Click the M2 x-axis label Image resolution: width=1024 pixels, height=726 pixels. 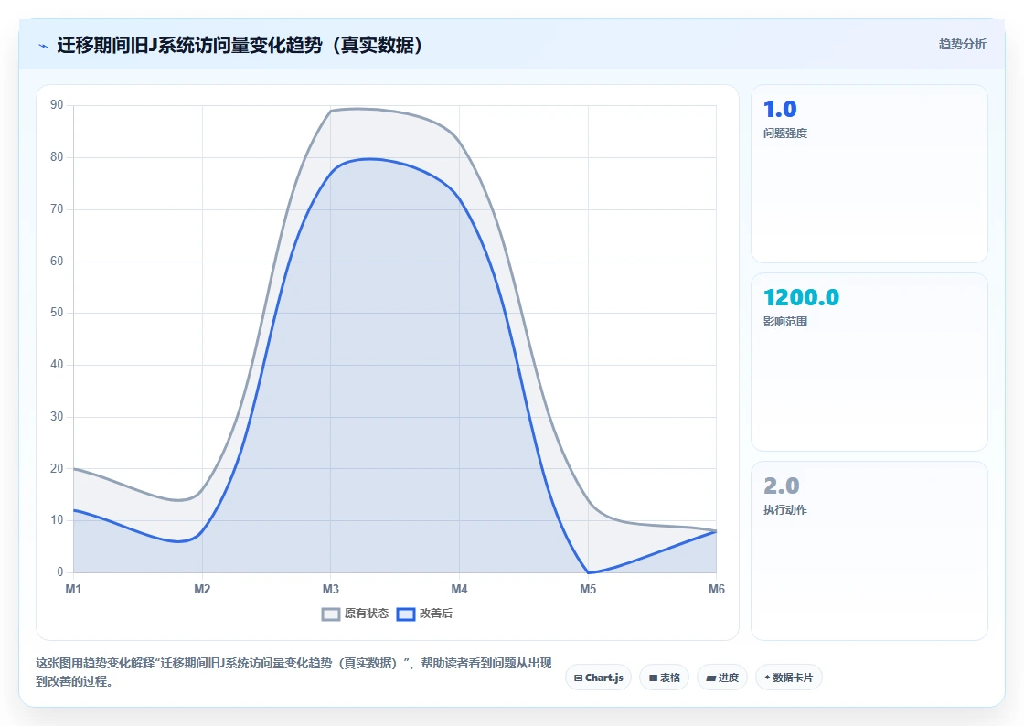pyautogui.click(x=202, y=590)
